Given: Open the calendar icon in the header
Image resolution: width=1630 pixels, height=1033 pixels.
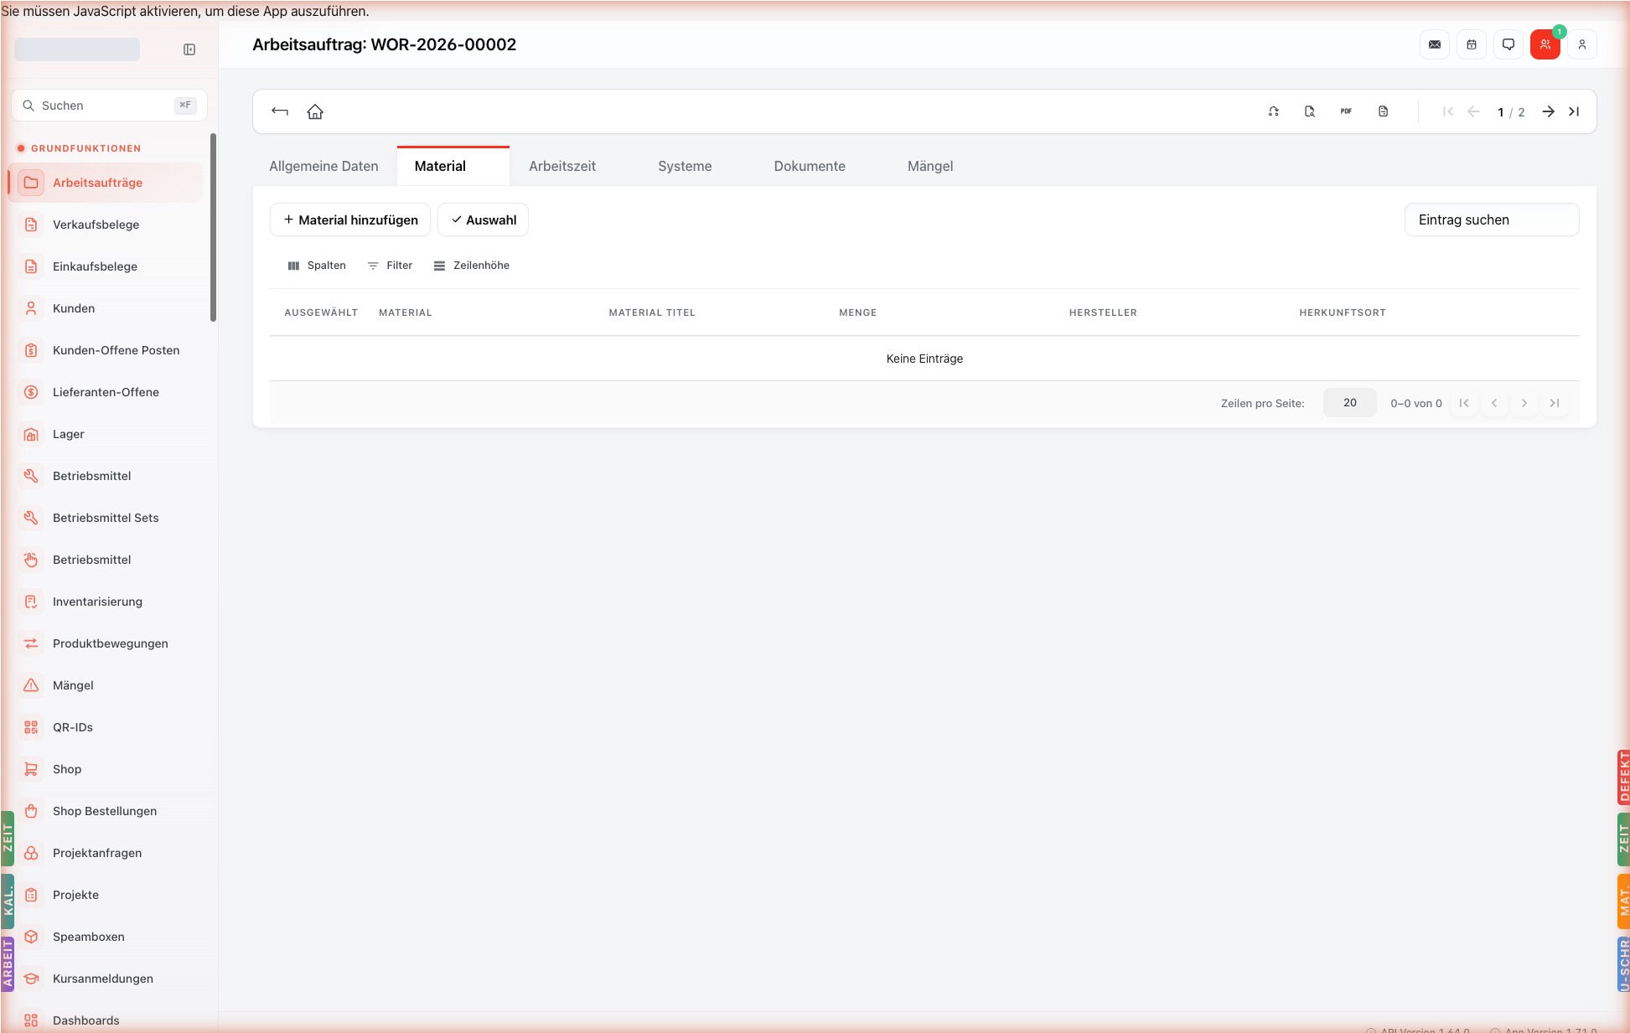Looking at the screenshot, I should coord(1472,44).
